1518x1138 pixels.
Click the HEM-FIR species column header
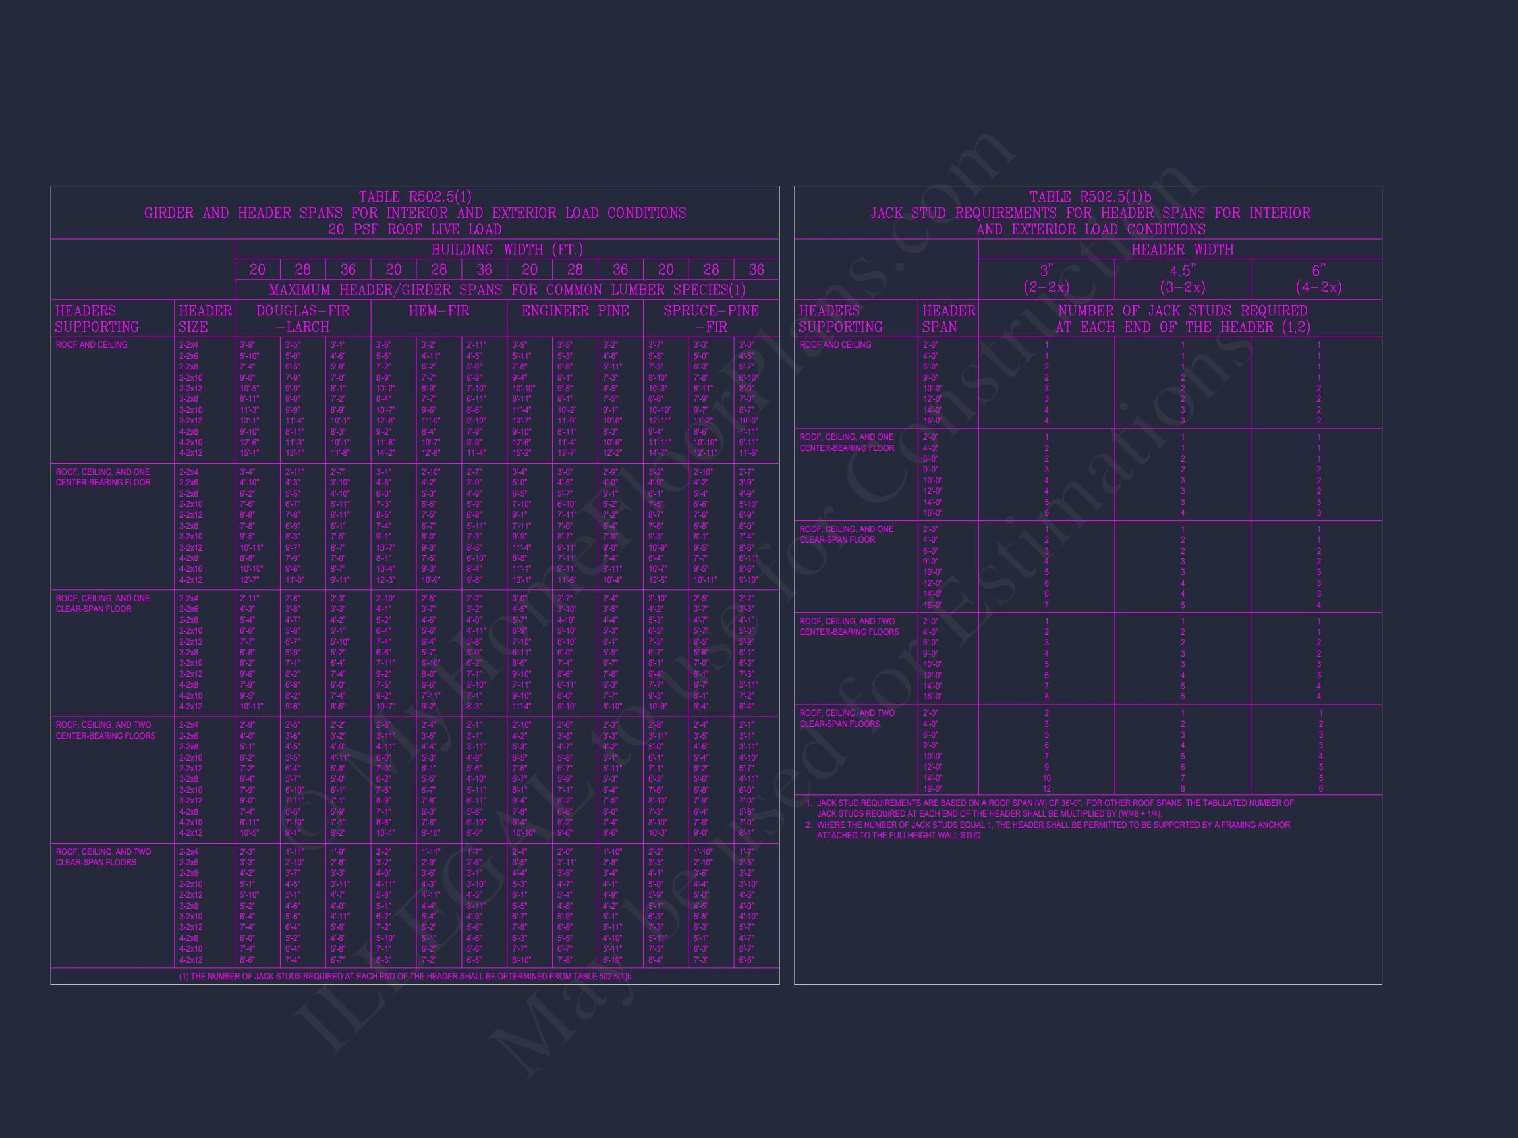439,311
